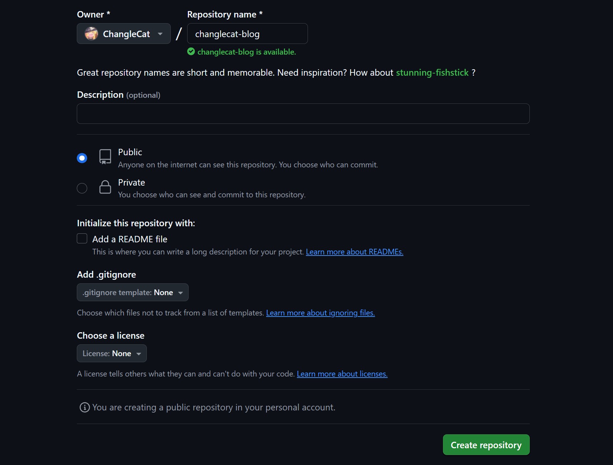Select the Private visibility radio button
613x465 pixels.
82,188
